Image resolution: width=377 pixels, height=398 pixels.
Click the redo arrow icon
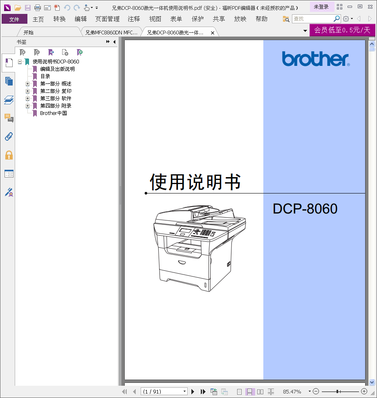(76, 8)
